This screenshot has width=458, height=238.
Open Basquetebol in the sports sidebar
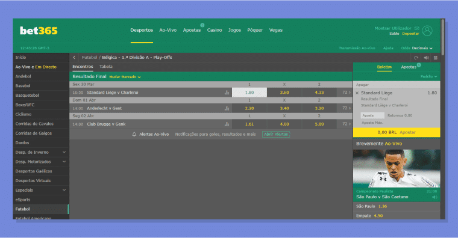pos(41,95)
